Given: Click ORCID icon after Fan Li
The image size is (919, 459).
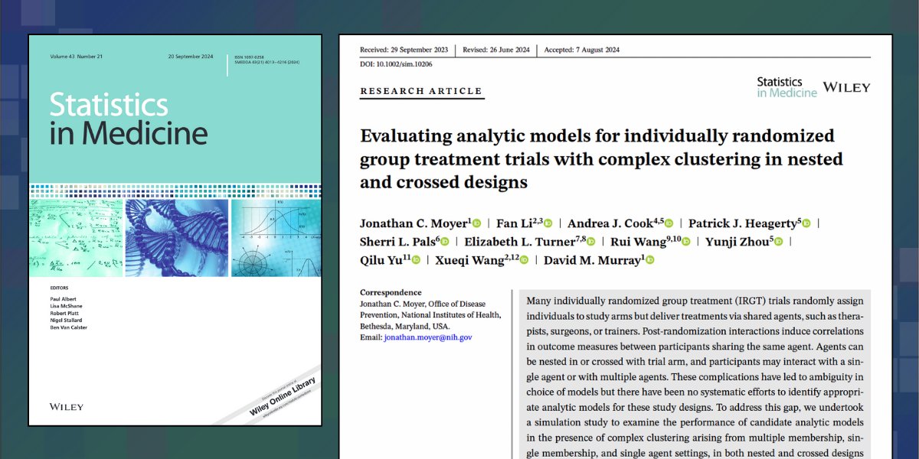Looking at the screenshot, I should pos(548,223).
